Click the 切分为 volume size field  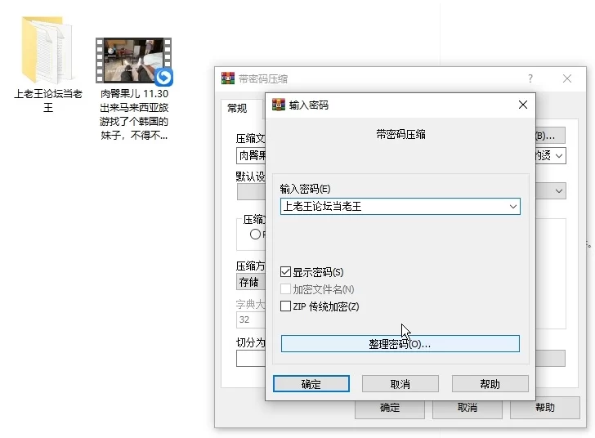point(251,358)
